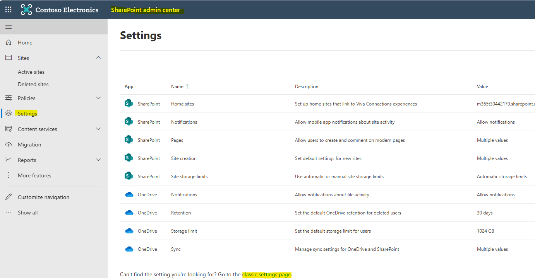Viewport: 535px width, 279px height.
Task: Click the Customize navigation pencil icon
Action: click(9, 197)
